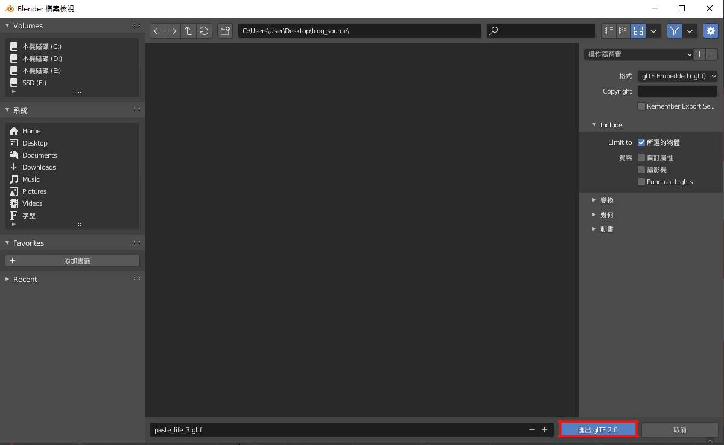Create a new directory icon
Viewport: 724px width, 445px height.
(x=225, y=31)
